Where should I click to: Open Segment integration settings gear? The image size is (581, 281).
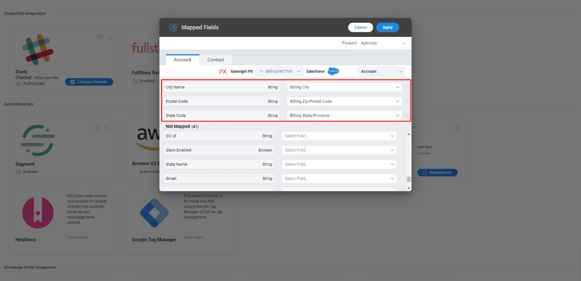[x=97, y=128]
